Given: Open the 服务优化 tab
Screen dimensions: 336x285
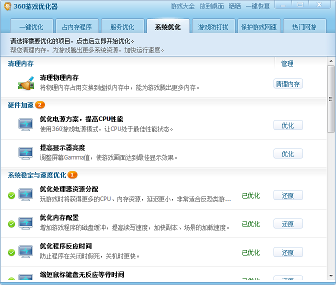Looking at the screenshot, I should click(122, 26).
